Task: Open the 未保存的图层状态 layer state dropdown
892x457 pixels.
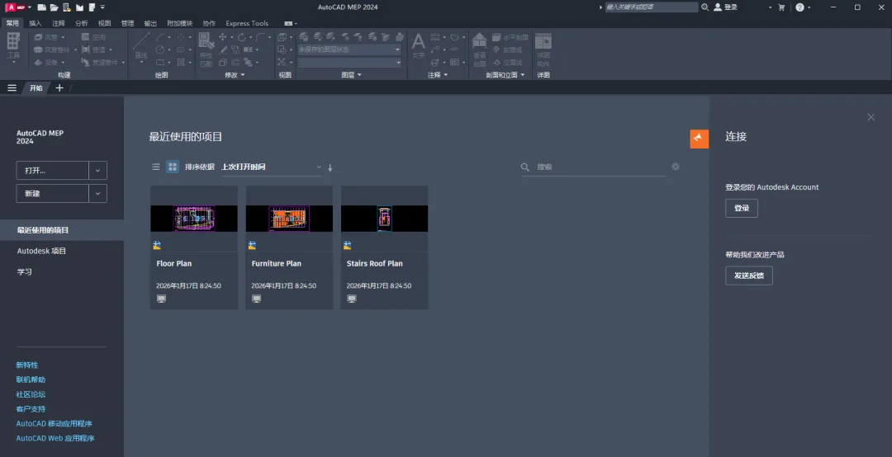Action: click(x=349, y=49)
